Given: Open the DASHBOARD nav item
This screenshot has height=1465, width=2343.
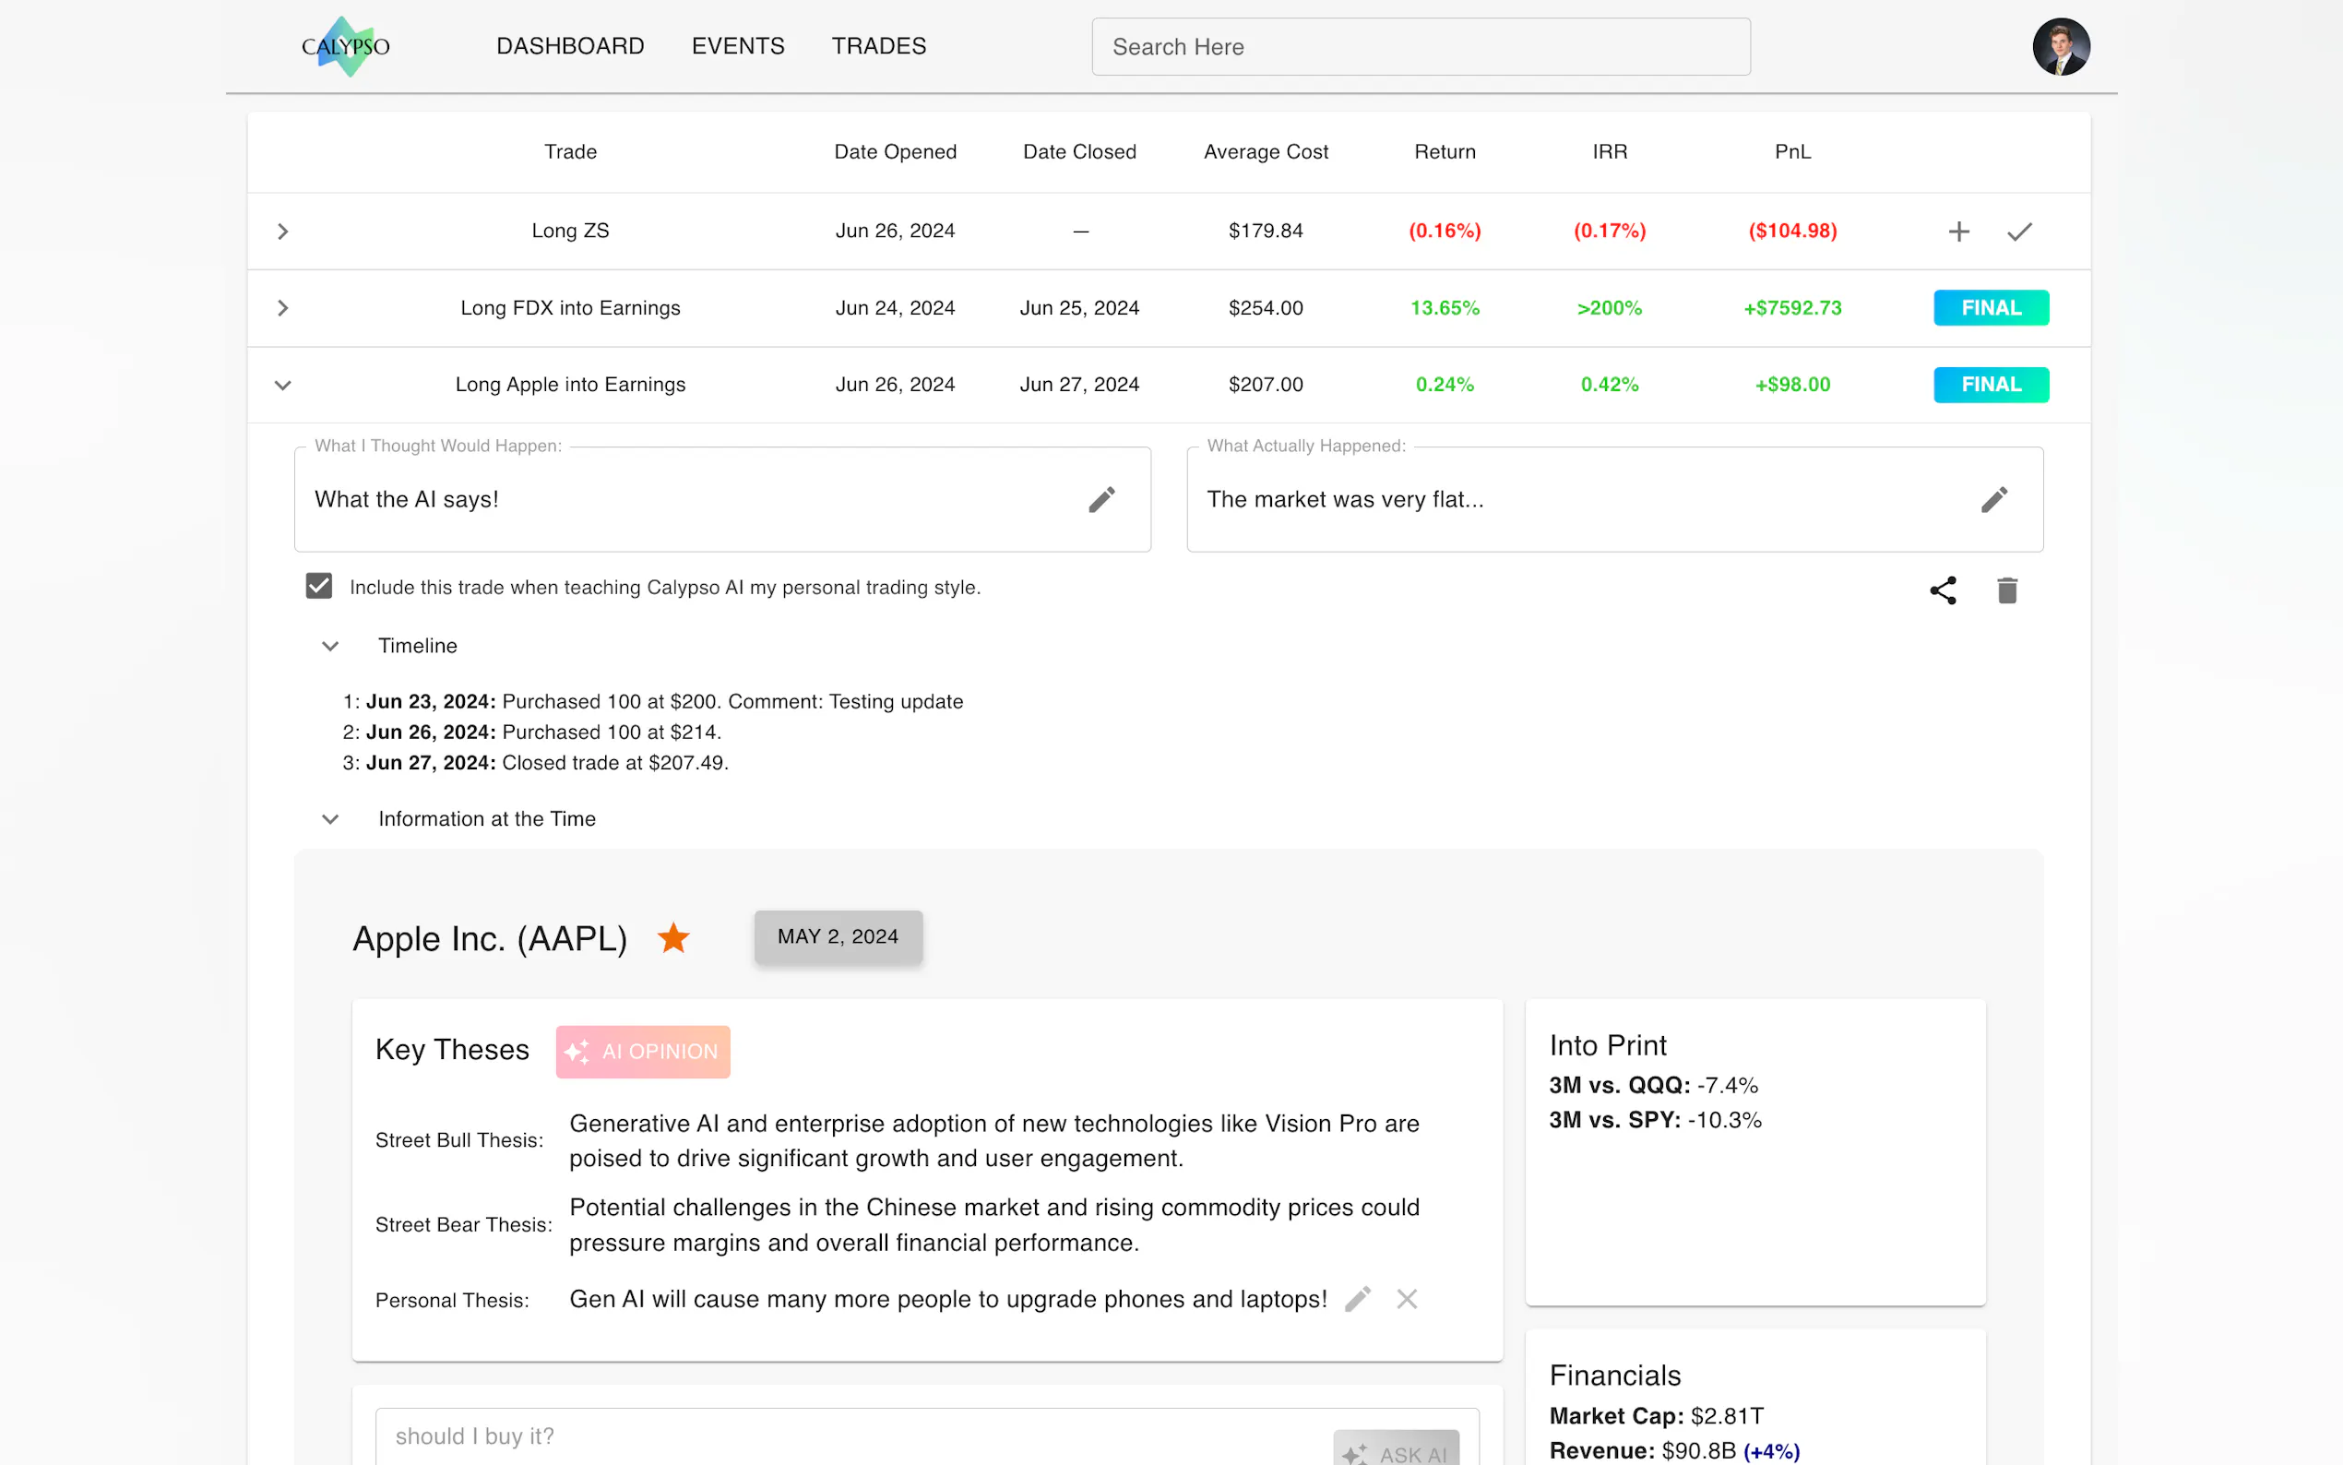Looking at the screenshot, I should [x=569, y=46].
